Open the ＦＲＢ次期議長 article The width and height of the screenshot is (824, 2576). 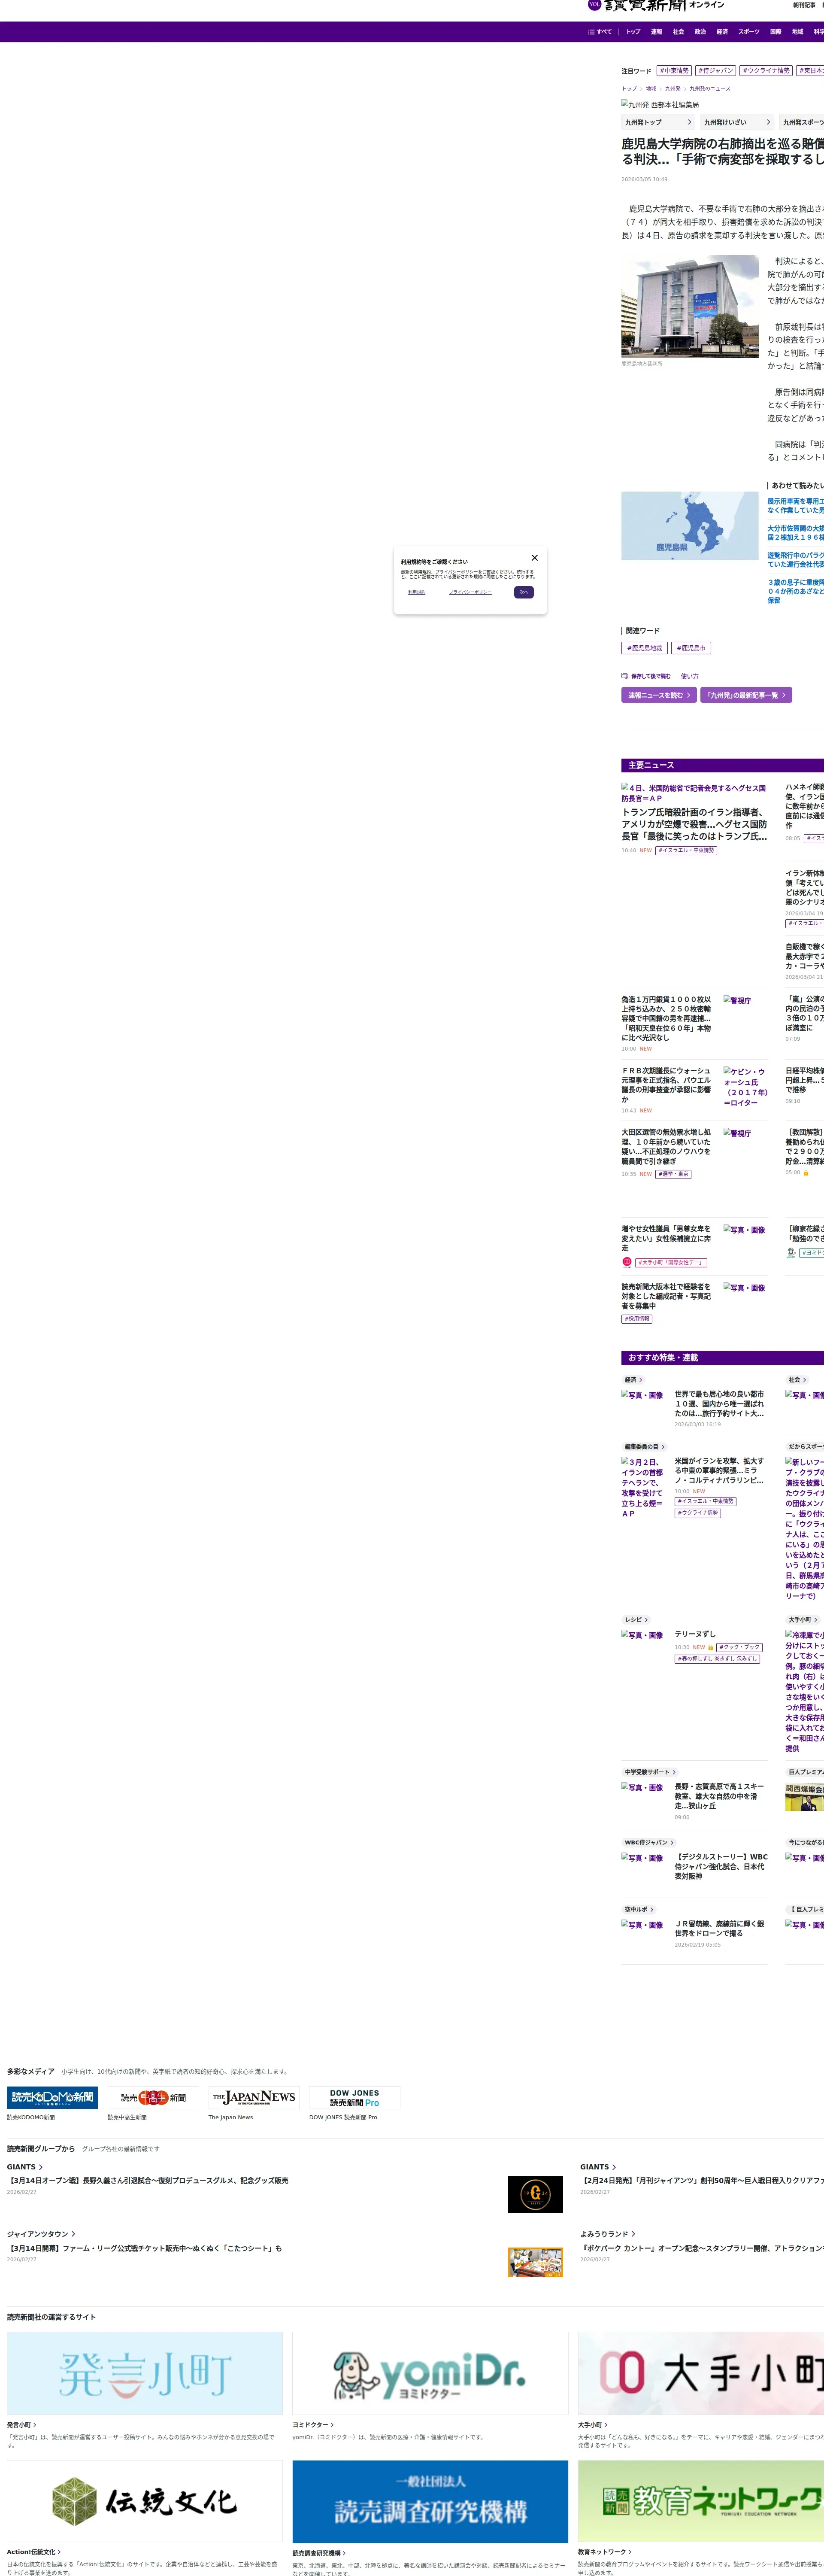666,1085
